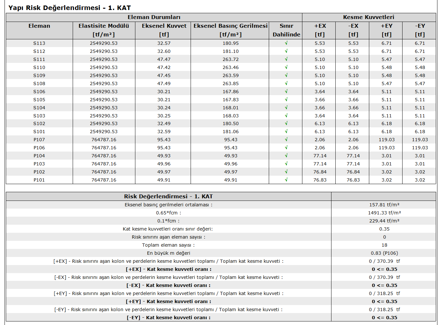Screen dimensions: 440x325
Task: Click the Sınır Dahilinde column header
Action: [286, 30]
